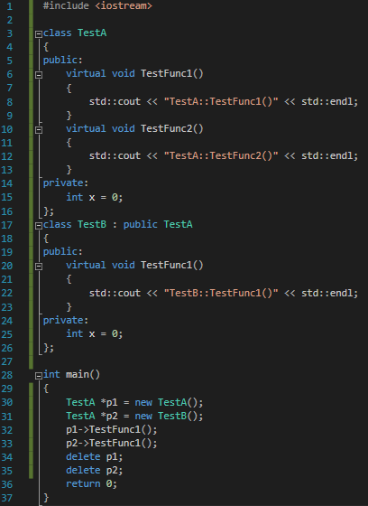Collapse TestFunc1 in class TestA on line 6
This screenshot has height=506, width=368.
[39, 75]
